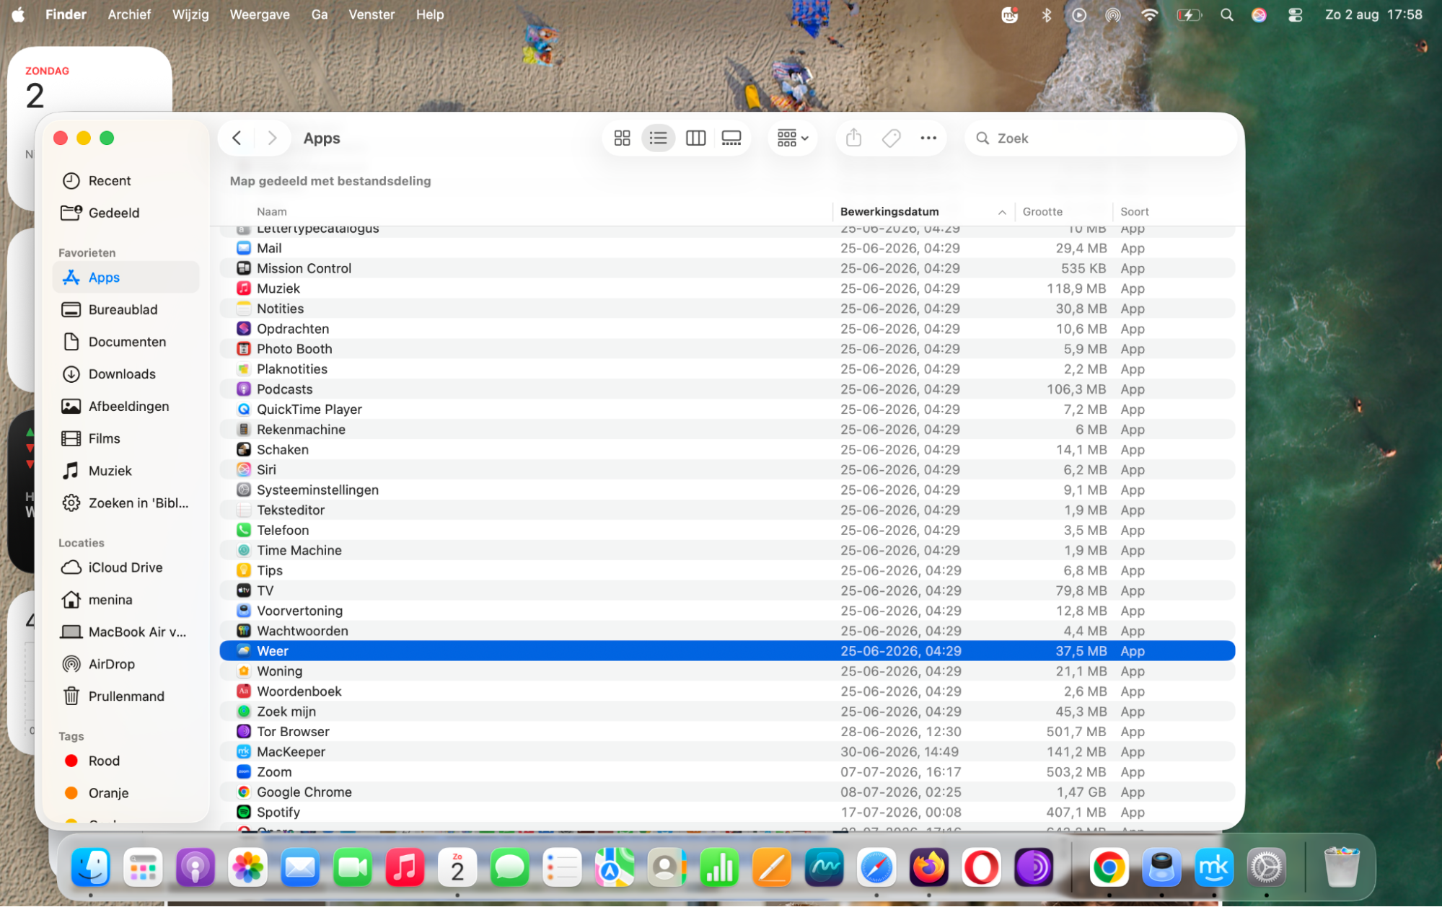Open MacKeeper from the Dock
The height and width of the screenshot is (907, 1442).
pos(1214,867)
